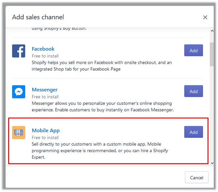This screenshot has width=218, height=192.
Task: Cancel the Add sales channel dialog
Action: (196, 177)
